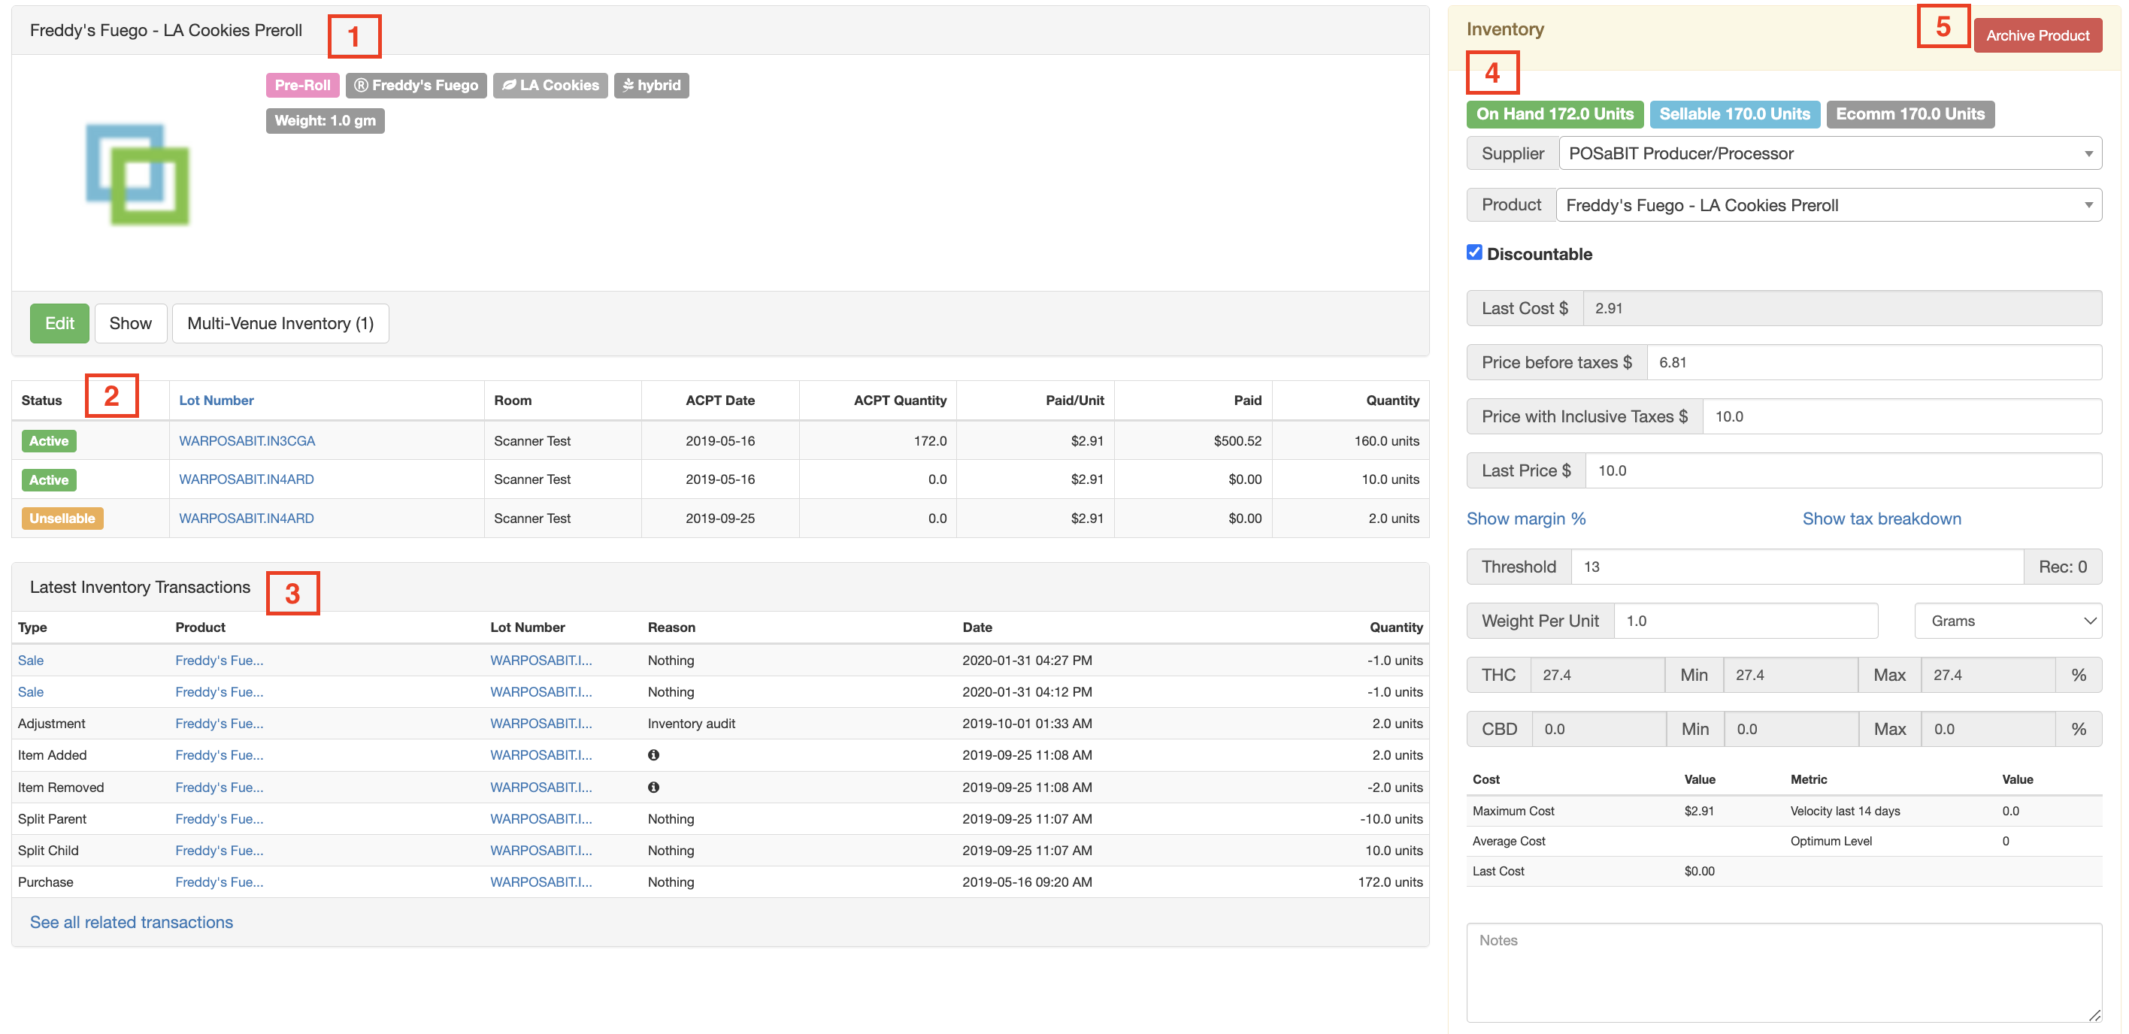Click the Threshold input field
This screenshot has width=2129, height=1034.
point(1797,567)
